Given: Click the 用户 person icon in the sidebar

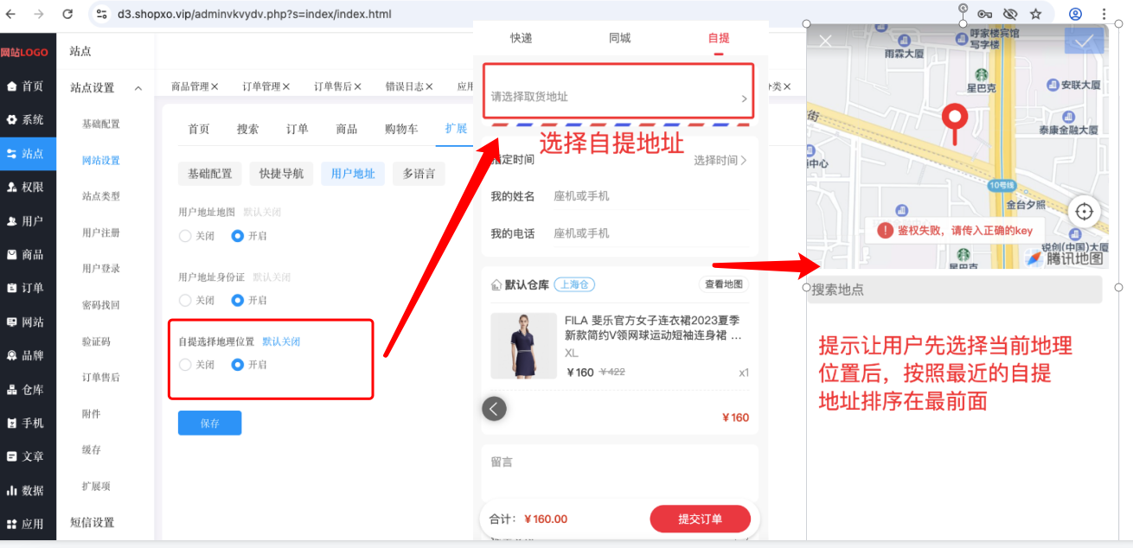Looking at the screenshot, I should (x=12, y=221).
